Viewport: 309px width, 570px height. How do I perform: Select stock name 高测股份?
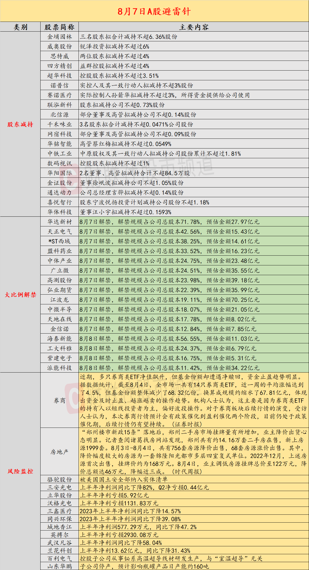click(x=60, y=280)
